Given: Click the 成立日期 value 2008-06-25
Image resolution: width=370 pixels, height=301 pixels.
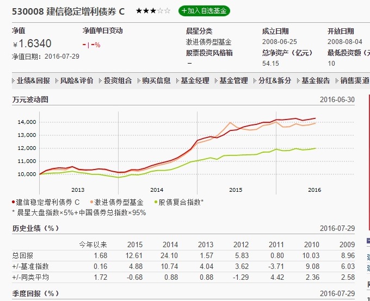Looking at the screenshot, I should 279,42.
